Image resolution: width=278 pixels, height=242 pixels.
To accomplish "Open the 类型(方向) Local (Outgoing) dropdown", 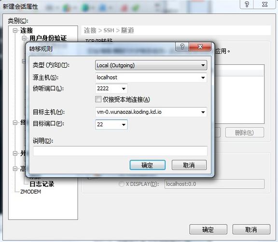I will 151,65.
